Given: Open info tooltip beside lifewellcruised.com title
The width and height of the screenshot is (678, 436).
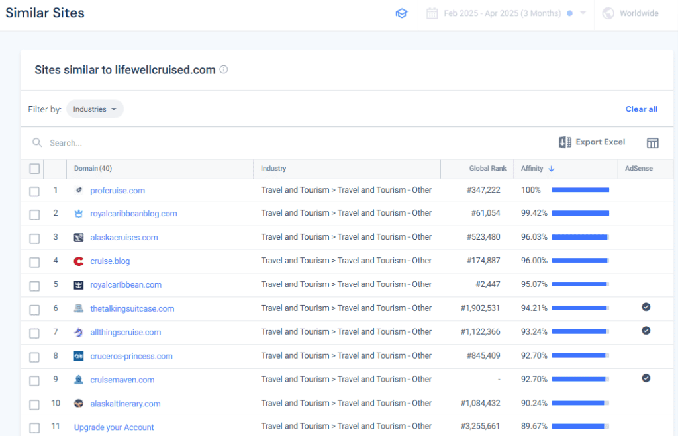Looking at the screenshot, I should click(224, 69).
